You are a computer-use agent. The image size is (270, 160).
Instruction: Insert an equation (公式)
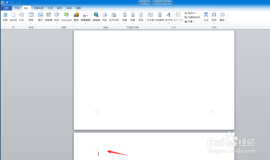(x=206, y=18)
